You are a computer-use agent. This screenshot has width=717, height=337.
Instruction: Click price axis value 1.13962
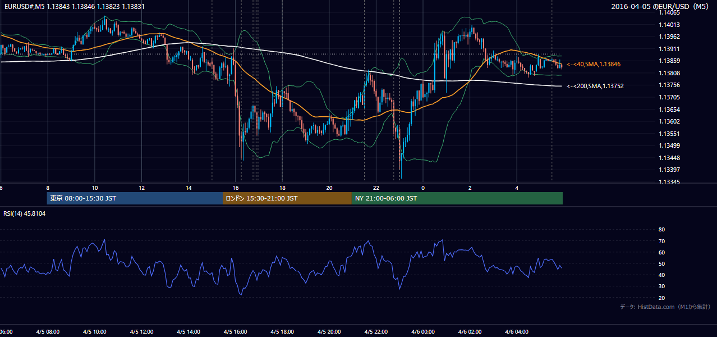coord(670,37)
